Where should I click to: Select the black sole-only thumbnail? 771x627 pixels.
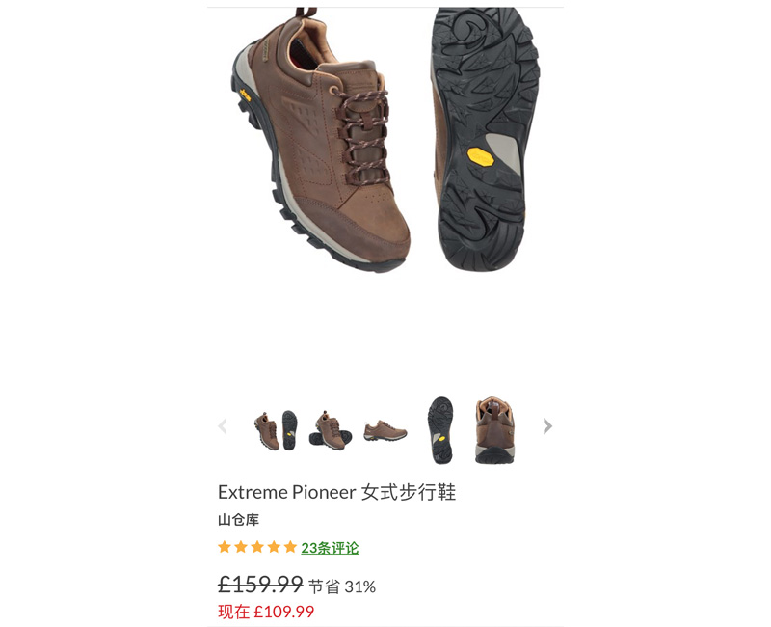pyautogui.click(x=440, y=430)
